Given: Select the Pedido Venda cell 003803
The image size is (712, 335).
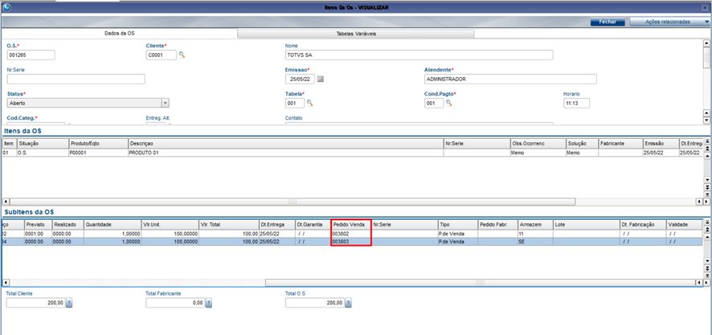Looking at the screenshot, I should pos(351,242).
